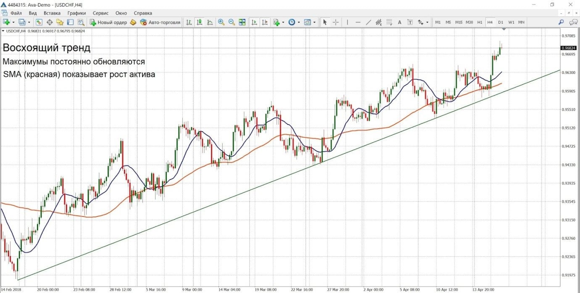Expand the new chart dropdown arrow
580x293 pixels.
point(13,22)
